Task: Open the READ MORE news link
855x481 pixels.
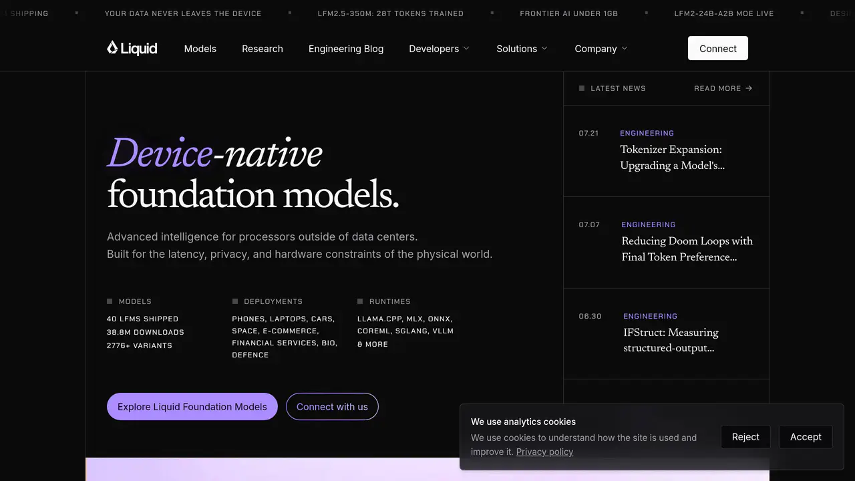Action: pos(723,88)
